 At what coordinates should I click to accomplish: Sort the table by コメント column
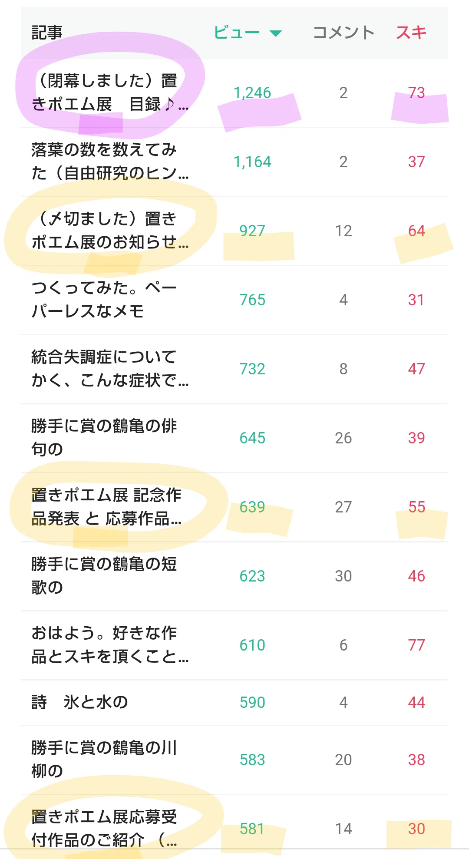[343, 33]
